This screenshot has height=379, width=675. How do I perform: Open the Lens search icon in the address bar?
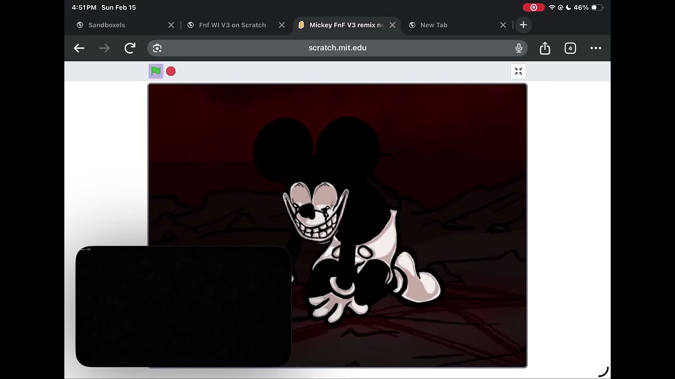point(157,48)
